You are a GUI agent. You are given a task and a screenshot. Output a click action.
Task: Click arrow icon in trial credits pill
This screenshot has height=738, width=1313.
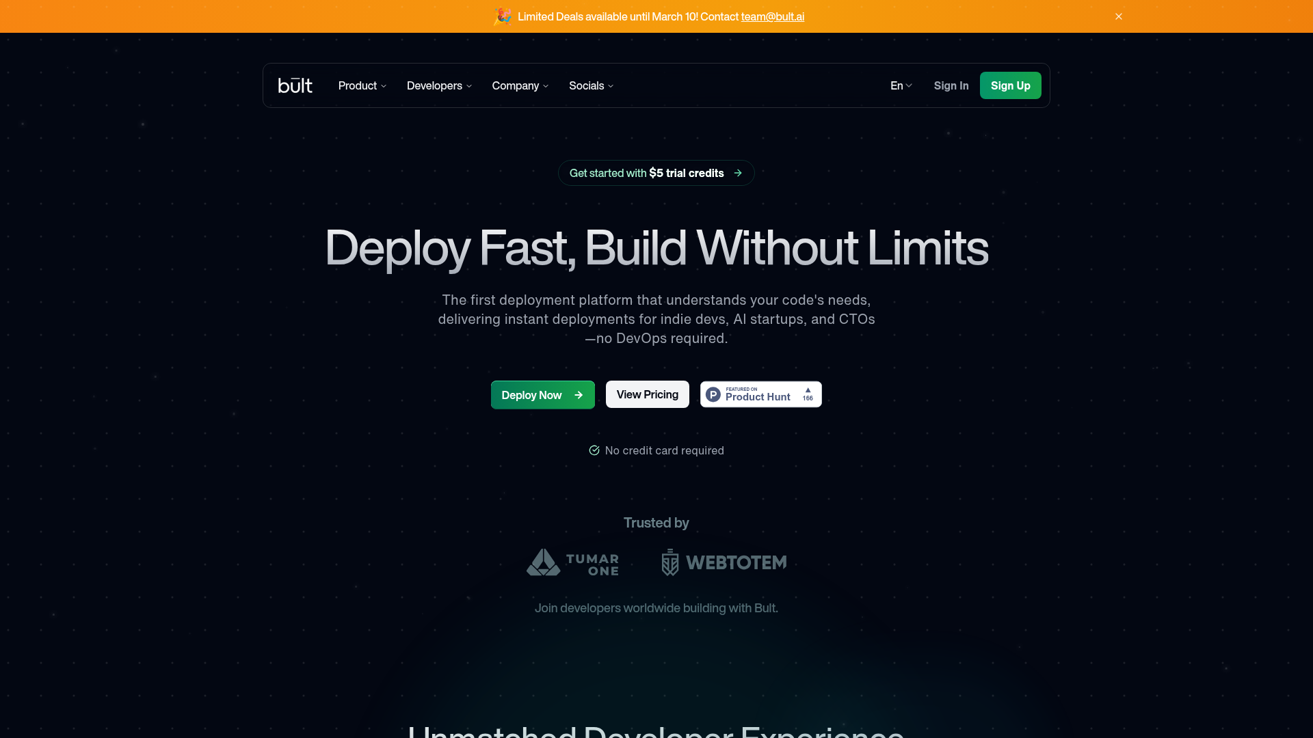(x=738, y=173)
